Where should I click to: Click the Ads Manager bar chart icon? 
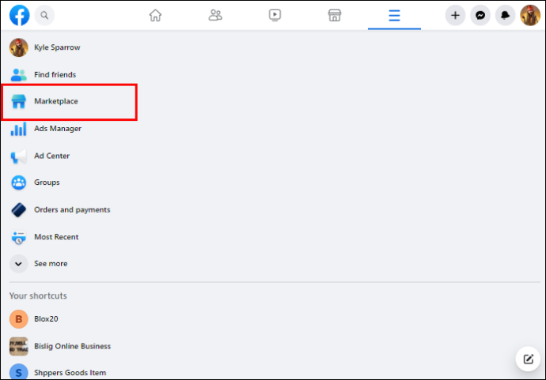(x=19, y=129)
